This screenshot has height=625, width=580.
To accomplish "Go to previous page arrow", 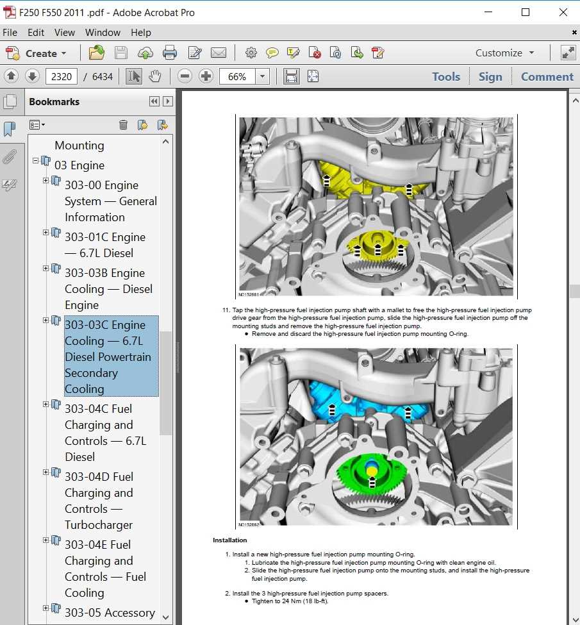I will click(11, 76).
